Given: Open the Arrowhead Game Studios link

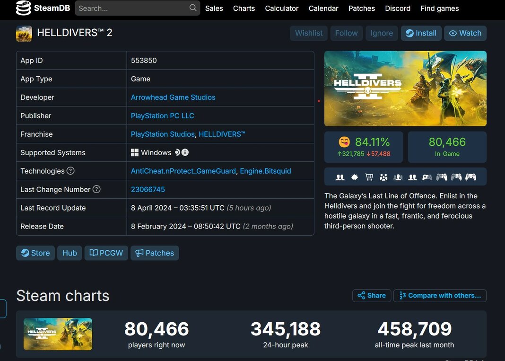Looking at the screenshot, I should [173, 97].
